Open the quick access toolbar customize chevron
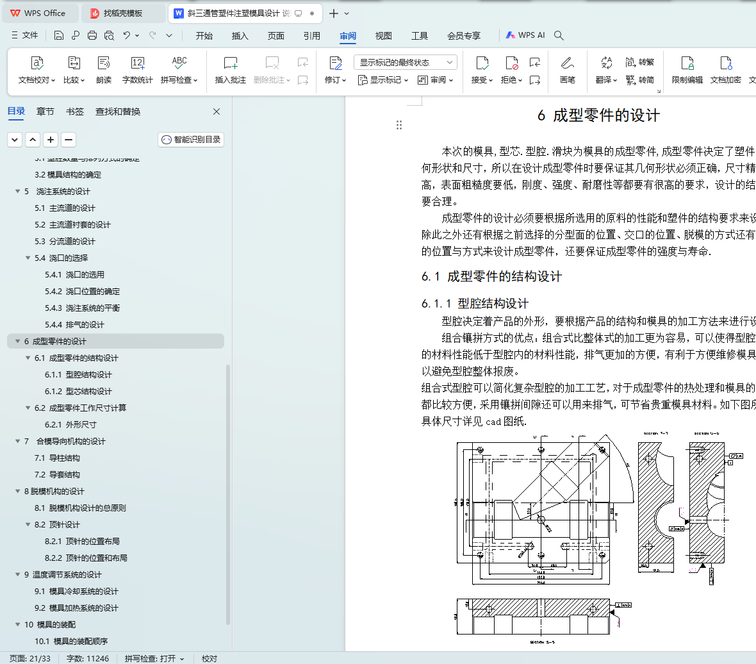This screenshot has width=756, height=664. click(168, 35)
